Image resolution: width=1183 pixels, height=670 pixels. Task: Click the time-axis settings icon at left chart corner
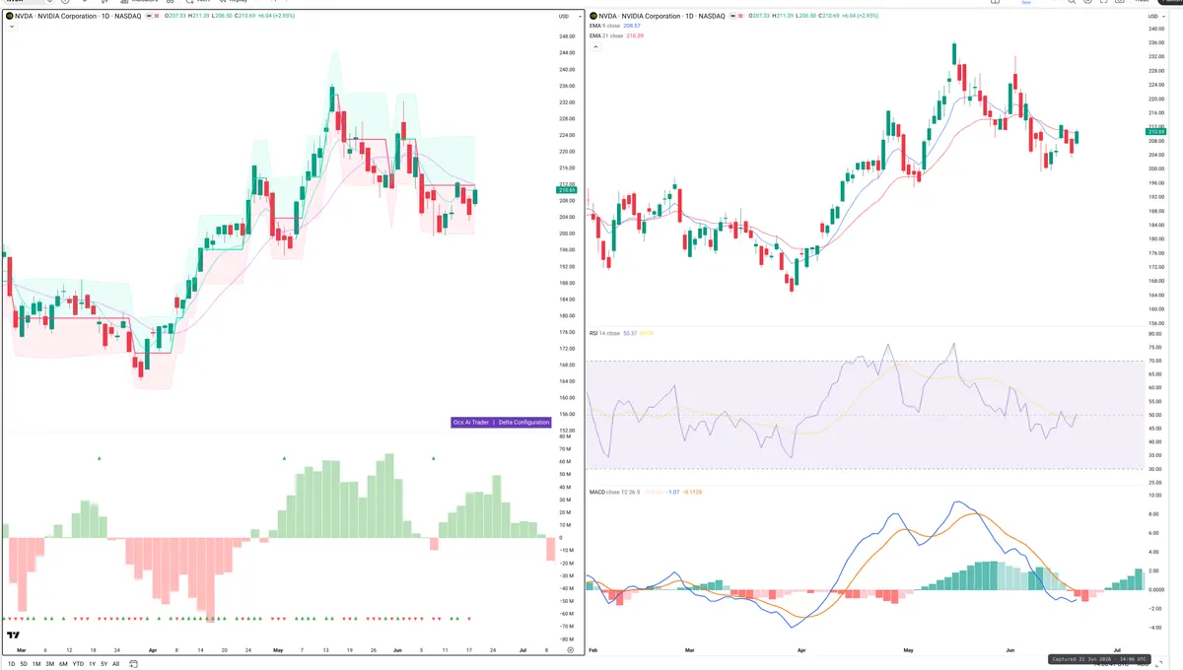coord(570,651)
